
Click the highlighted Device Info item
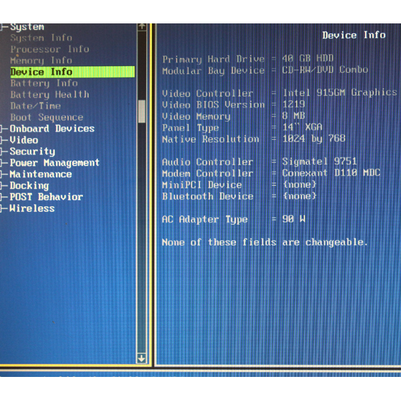point(41,72)
